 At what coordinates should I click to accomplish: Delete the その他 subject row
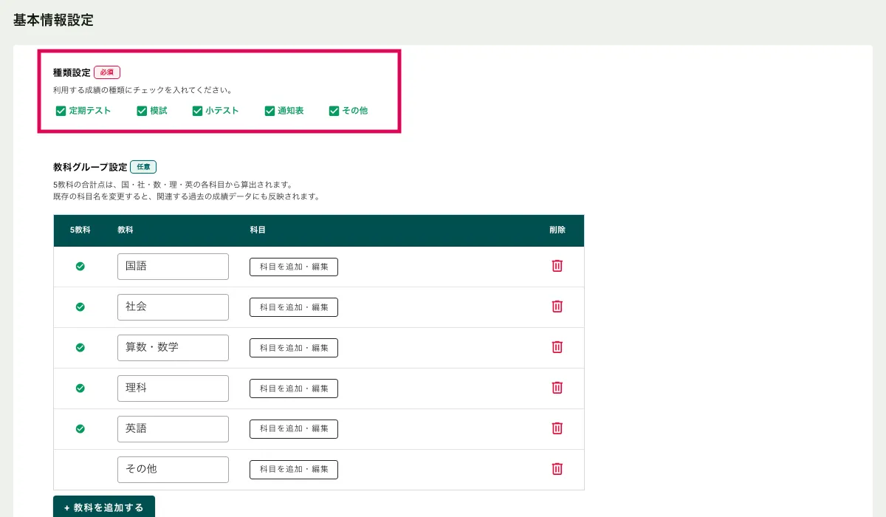557,469
